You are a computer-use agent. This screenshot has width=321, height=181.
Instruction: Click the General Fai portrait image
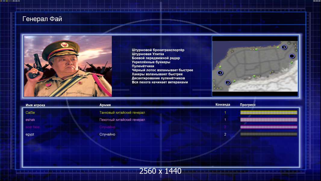(68, 66)
